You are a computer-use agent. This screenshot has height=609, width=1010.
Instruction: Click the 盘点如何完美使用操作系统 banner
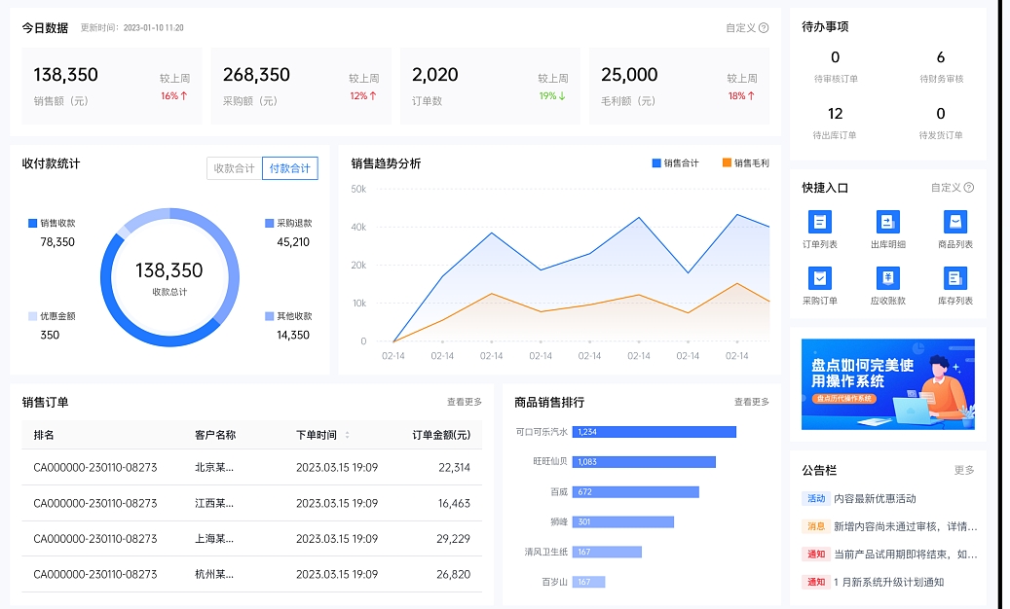click(x=886, y=384)
